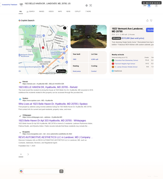This screenshot has height=179, width=163.
Task: Open the MORE dropdown menu
Action: (88, 11)
